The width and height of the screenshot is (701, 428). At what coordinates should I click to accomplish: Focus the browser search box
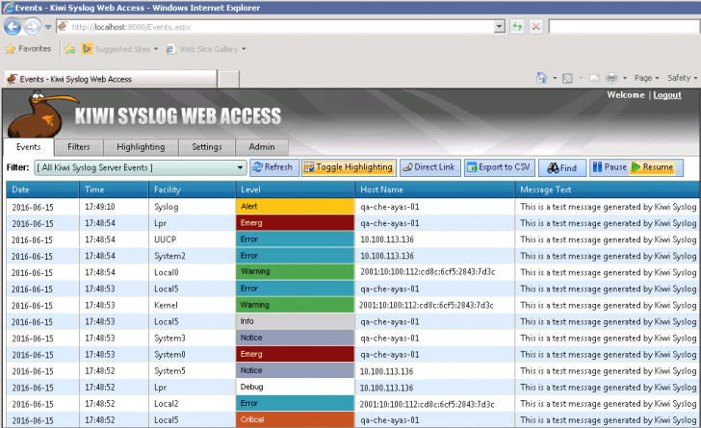(625, 27)
